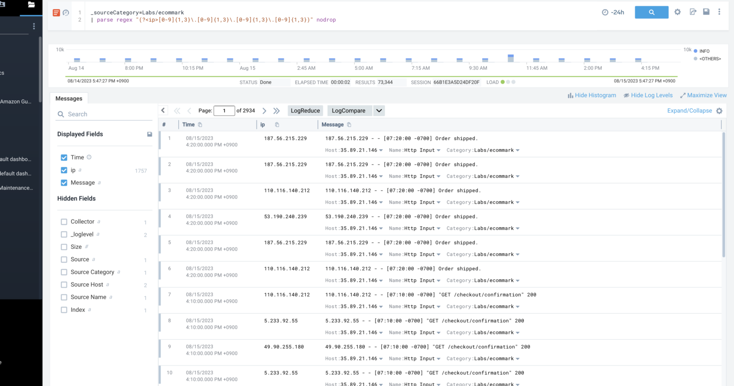This screenshot has width=734, height=386.
Task: Share the search using the share icon
Action: [693, 11]
